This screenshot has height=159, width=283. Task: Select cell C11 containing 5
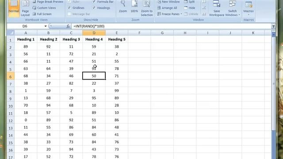click(x=71, y=113)
